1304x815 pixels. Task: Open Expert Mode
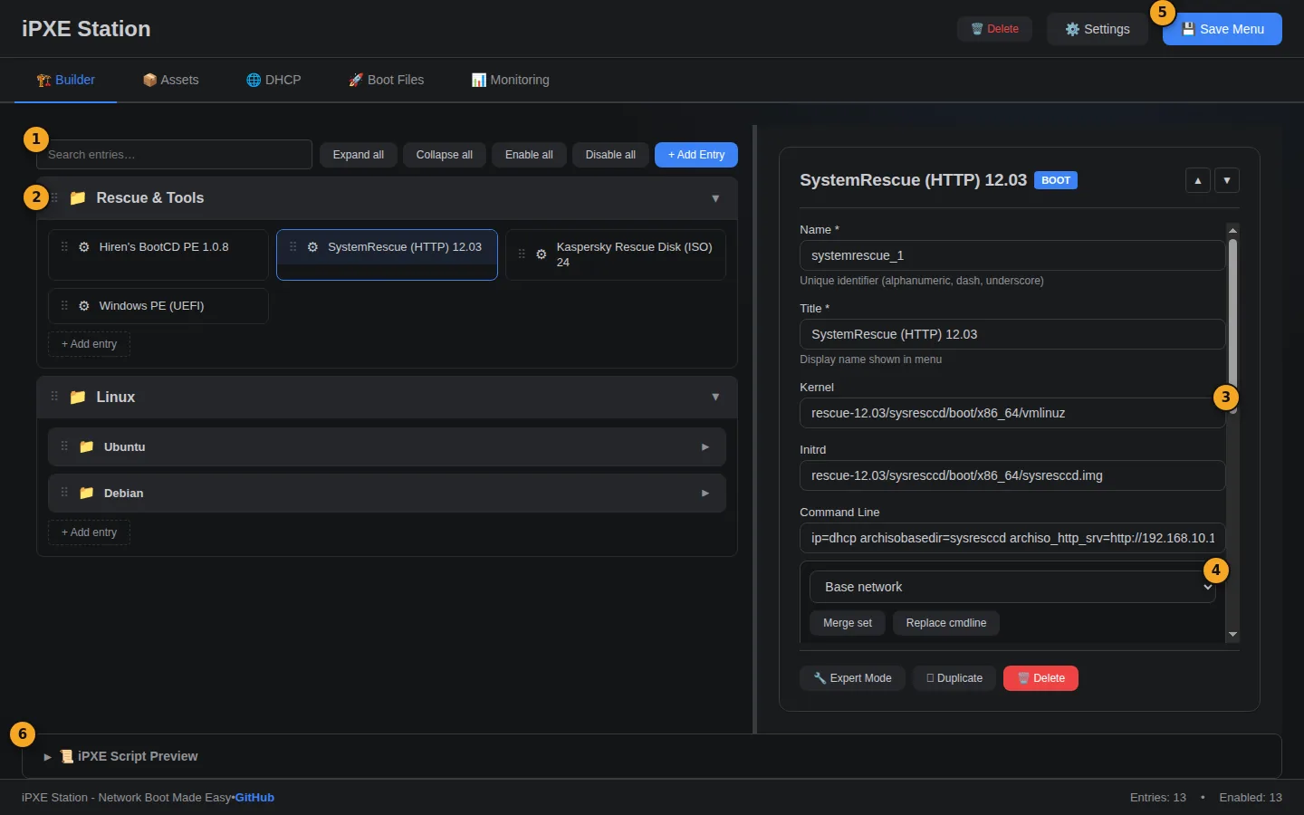click(852, 678)
